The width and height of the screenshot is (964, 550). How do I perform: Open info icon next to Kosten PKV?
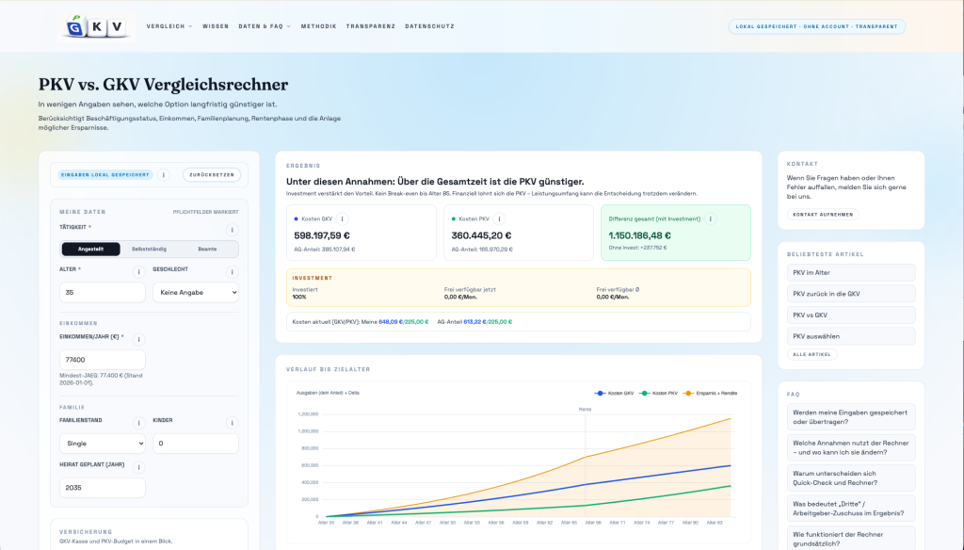pyautogui.click(x=499, y=218)
